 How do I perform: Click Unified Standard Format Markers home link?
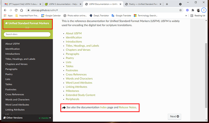[x=27, y=23]
